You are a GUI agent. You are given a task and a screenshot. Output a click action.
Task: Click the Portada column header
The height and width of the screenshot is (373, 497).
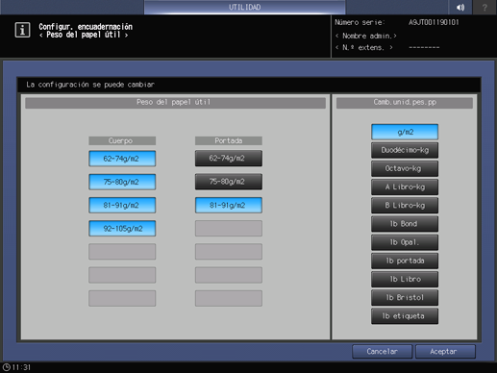[x=229, y=140]
